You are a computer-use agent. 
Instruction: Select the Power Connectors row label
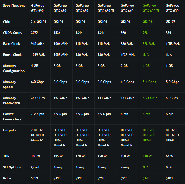(12, 117)
